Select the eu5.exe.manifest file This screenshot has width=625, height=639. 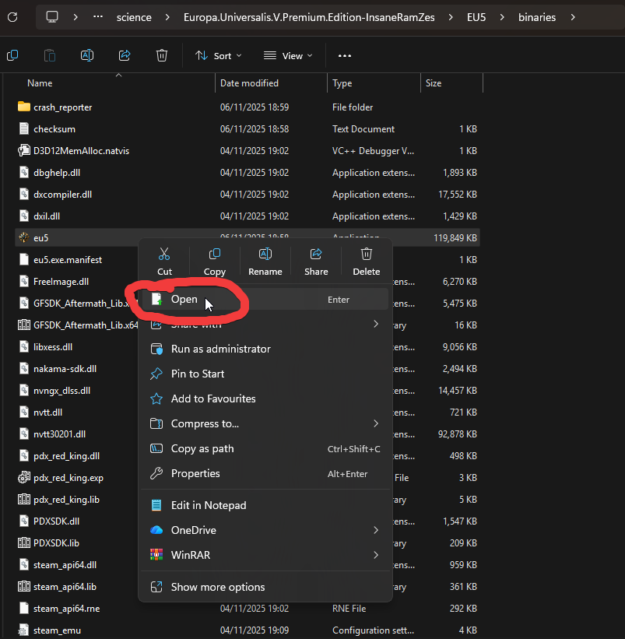68,260
